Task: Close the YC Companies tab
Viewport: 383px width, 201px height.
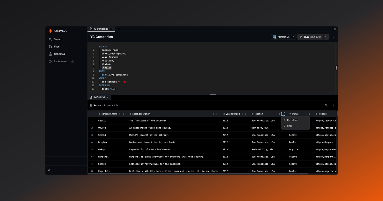Action: pyautogui.click(x=111, y=29)
